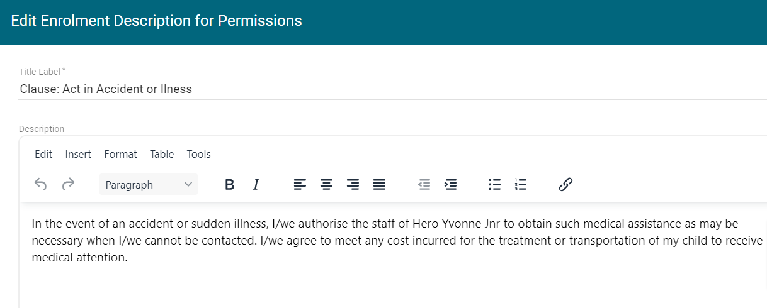
Task: Insert a numbered list
Action: [521, 185]
